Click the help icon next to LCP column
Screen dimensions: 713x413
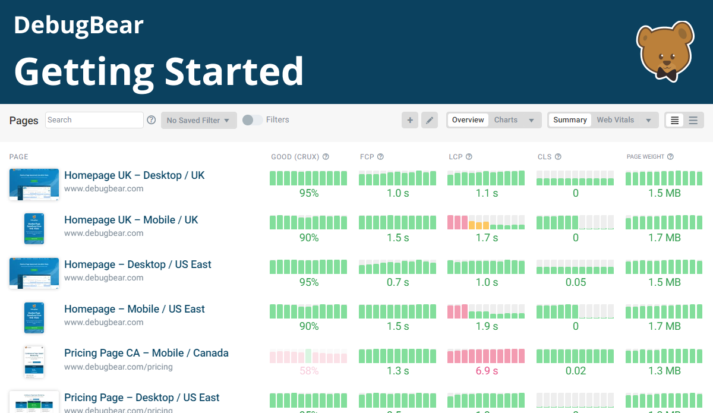click(469, 156)
